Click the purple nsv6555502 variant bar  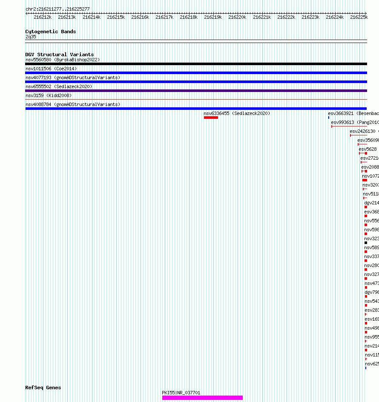click(x=196, y=91)
